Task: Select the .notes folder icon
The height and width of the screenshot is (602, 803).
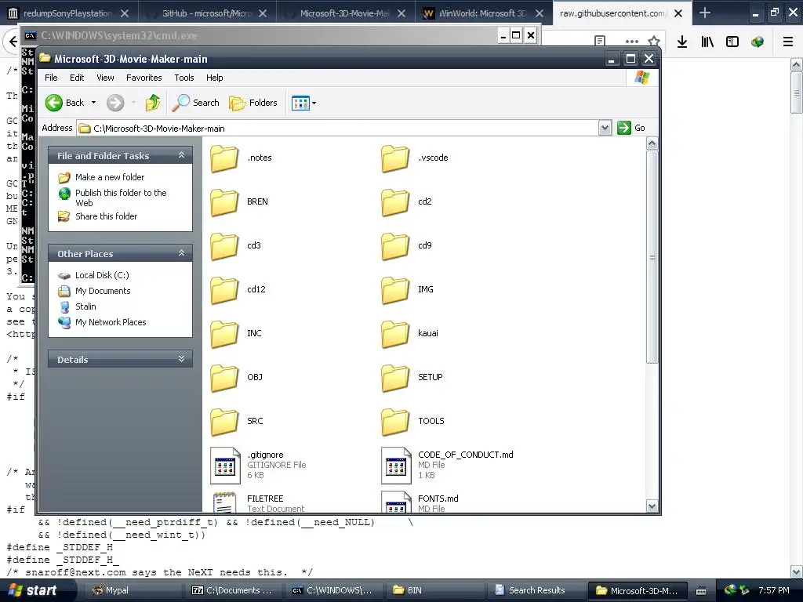Action: (224, 158)
